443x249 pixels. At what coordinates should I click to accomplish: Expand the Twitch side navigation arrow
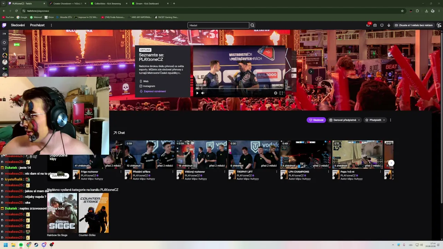4,34
